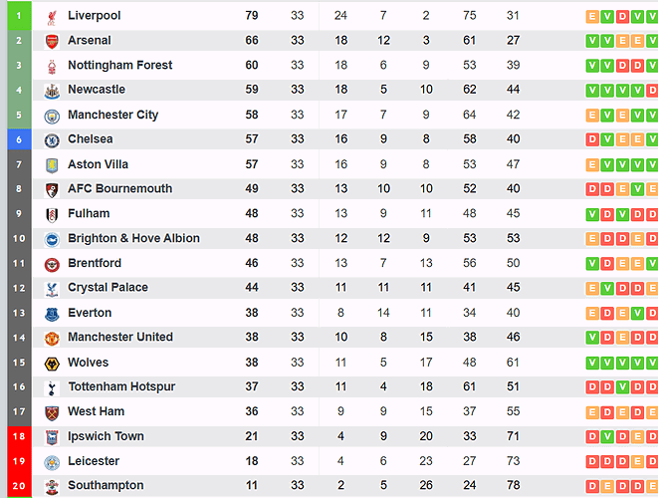Click the red position 18 marker
The width and height of the screenshot is (658, 498).
tap(19, 436)
